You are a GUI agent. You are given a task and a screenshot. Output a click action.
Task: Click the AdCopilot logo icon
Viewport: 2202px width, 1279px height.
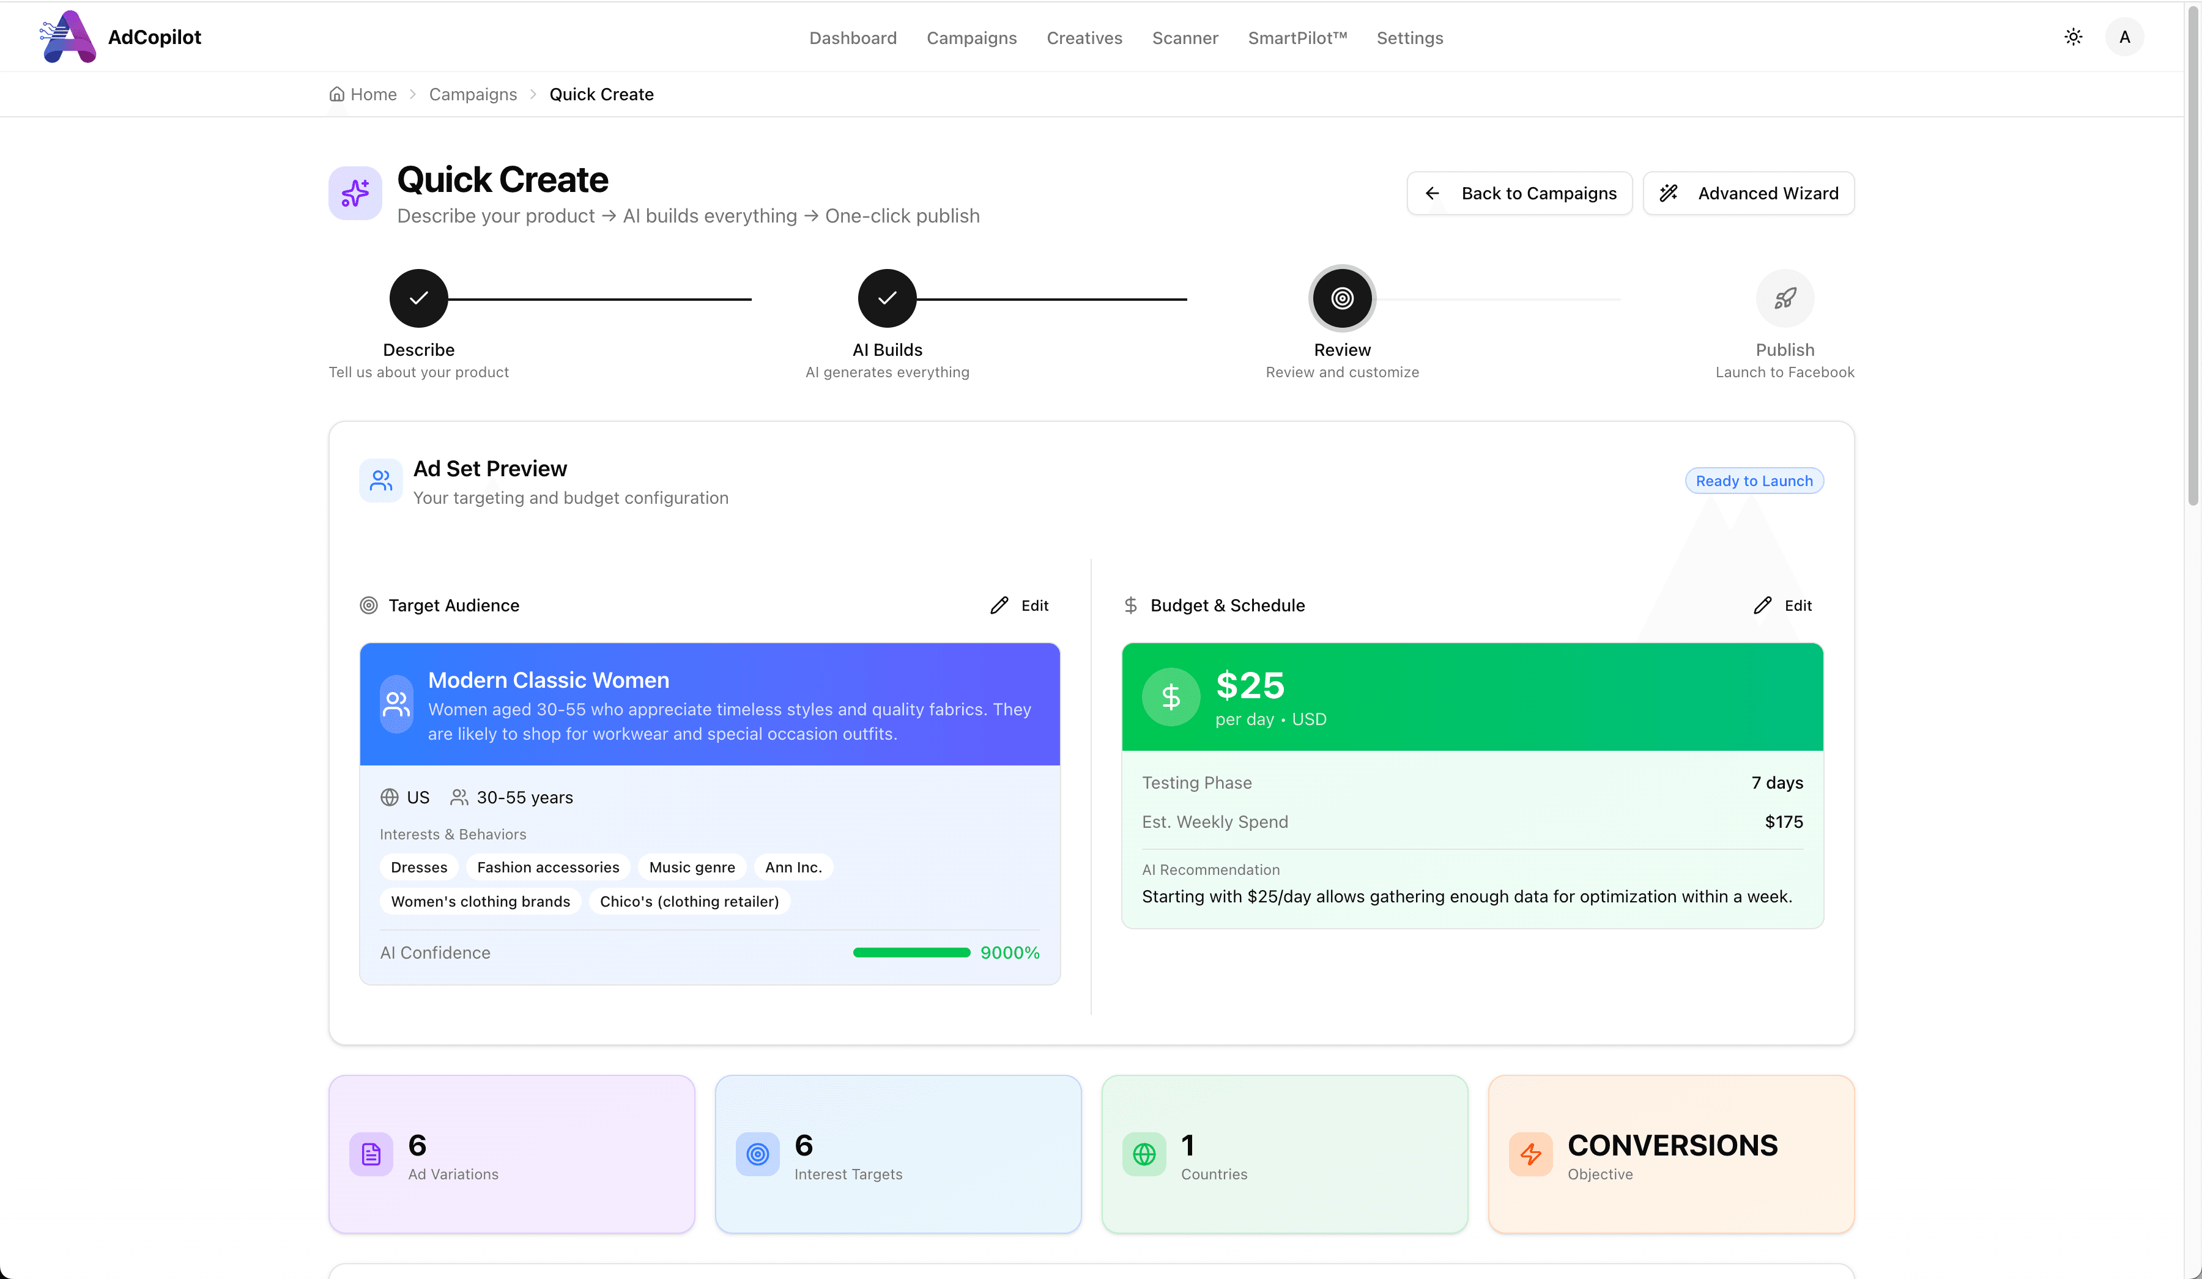point(68,37)
